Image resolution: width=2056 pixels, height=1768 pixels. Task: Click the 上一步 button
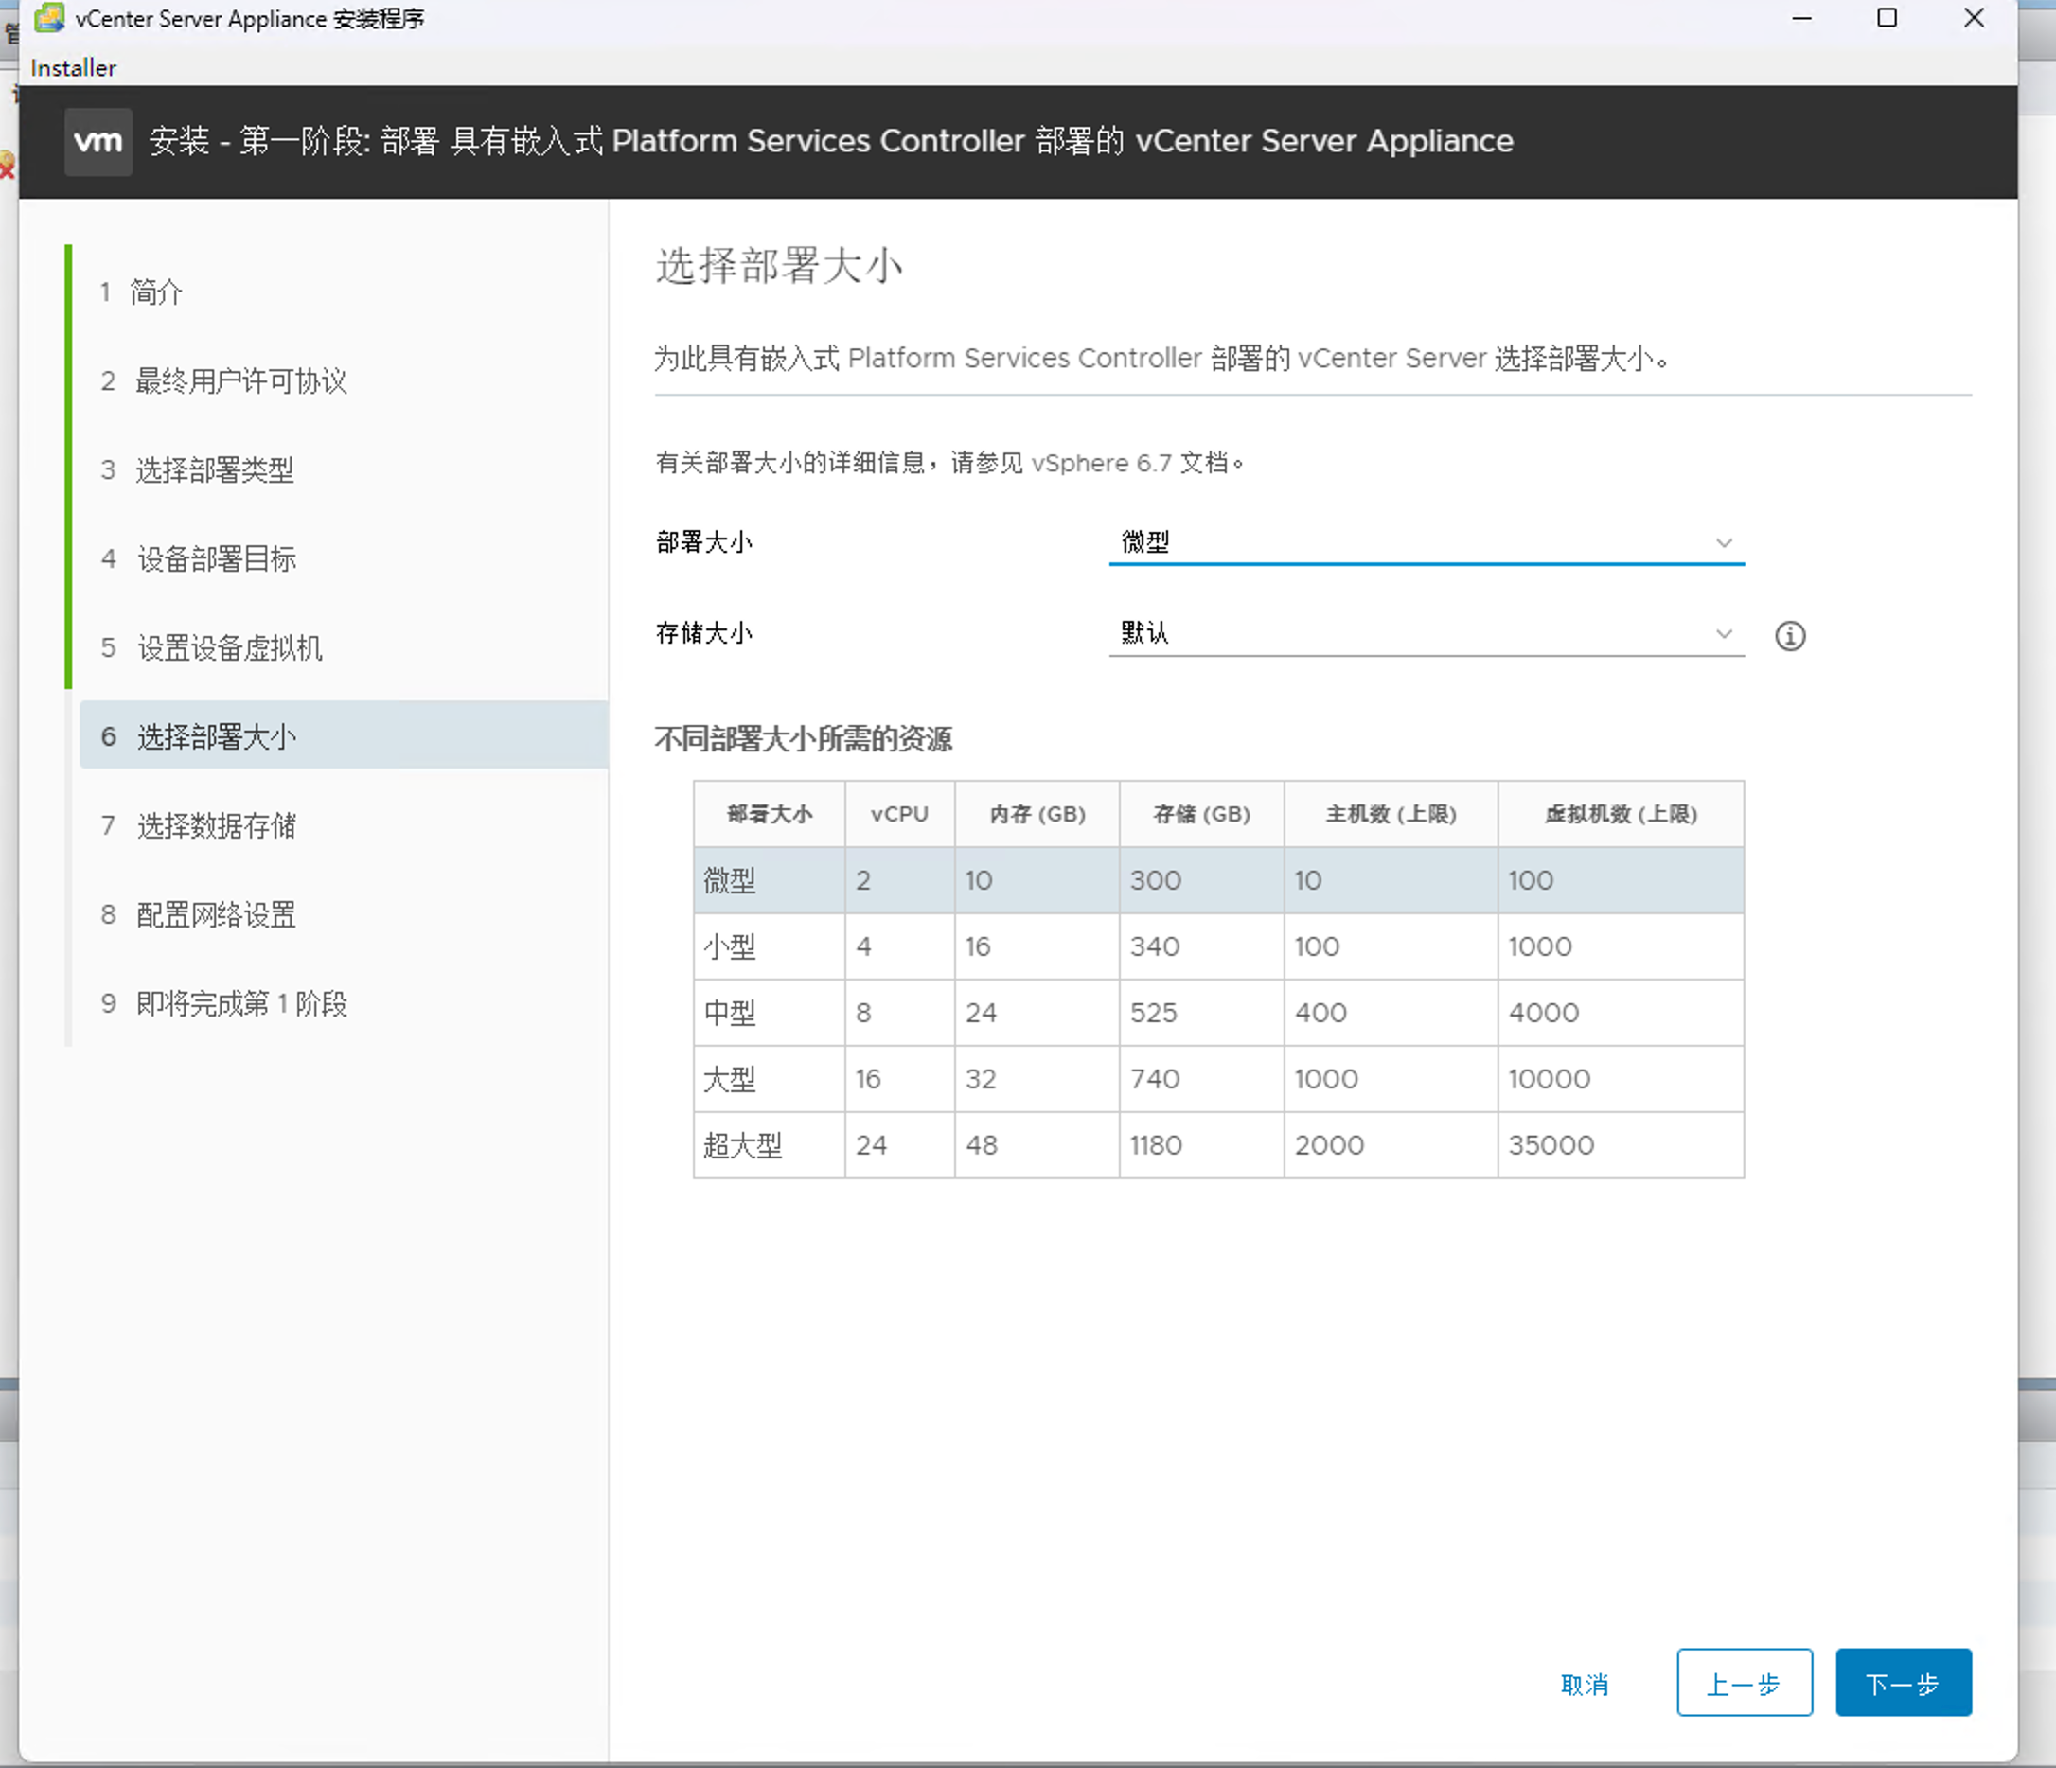coord(1745,1683)
